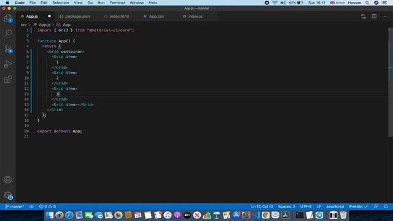Open the Run and Debug view

[x=8, y=64]
